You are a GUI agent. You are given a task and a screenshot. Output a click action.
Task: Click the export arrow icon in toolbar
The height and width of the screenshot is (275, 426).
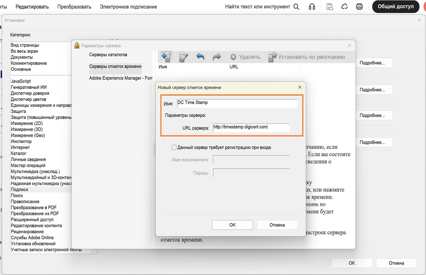coord(217,57)
